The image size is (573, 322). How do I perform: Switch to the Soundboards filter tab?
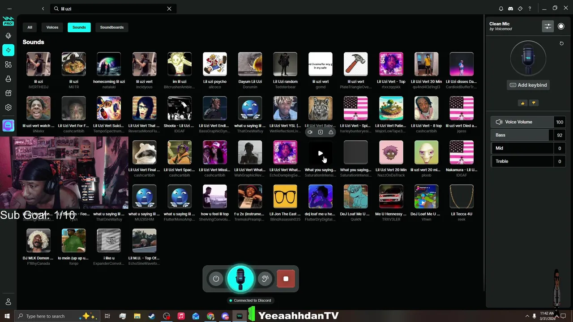(112, 27)
